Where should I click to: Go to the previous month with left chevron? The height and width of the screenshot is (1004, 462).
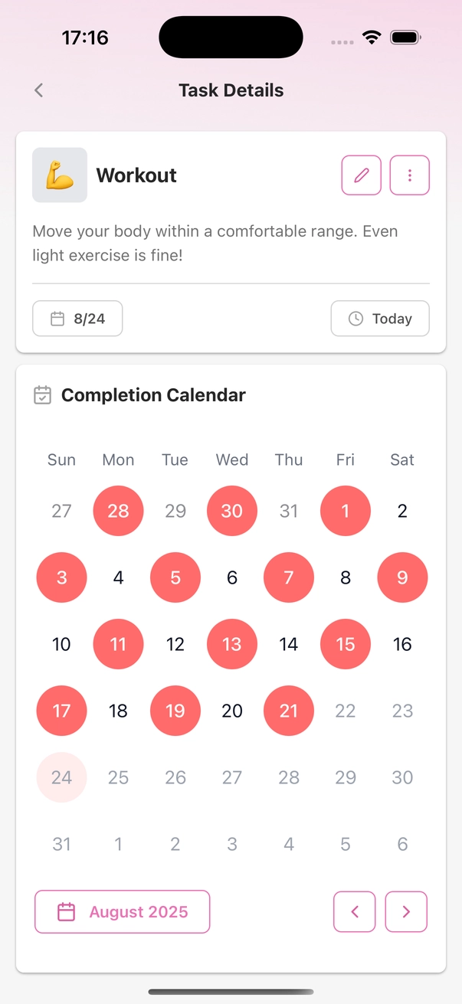tap(354, 911)
